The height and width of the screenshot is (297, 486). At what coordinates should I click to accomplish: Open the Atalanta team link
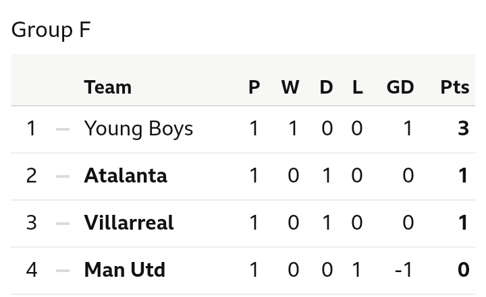tap(126, 176)
